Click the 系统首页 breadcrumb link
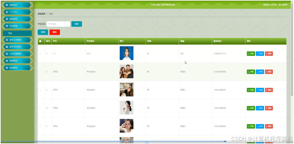Image resolution: width=294 pixels, height=144 pixels. click(x=41, y=14)
